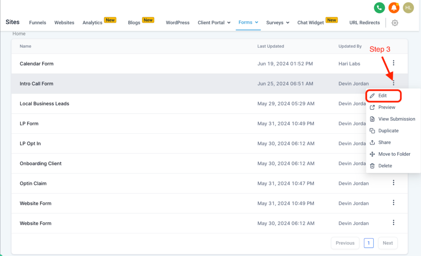Click the move arrows icon beside Move to Folder

[372, 154]
